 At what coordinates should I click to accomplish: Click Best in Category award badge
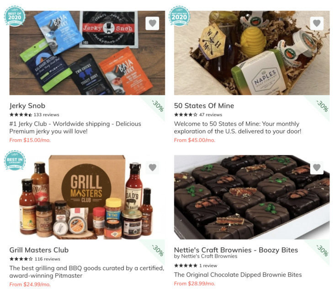[15, 160]
